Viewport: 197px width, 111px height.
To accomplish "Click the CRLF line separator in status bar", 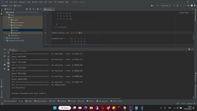I will [x=178, y=104].
